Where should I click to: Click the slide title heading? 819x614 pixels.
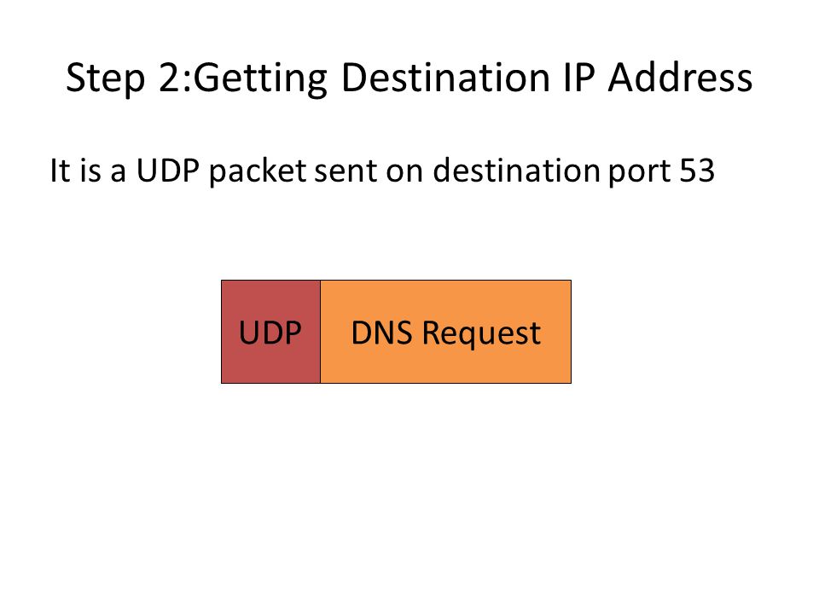coord(409,78)
